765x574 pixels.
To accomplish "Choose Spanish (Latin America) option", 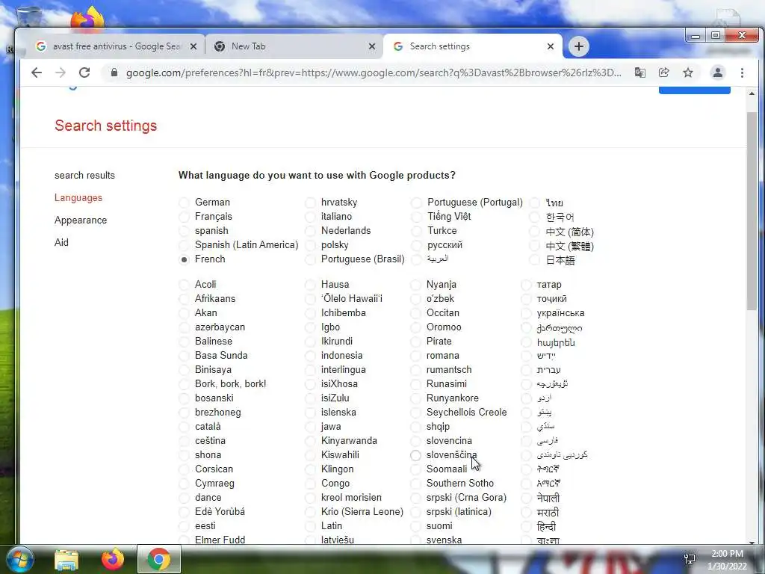I will [184, 245].
